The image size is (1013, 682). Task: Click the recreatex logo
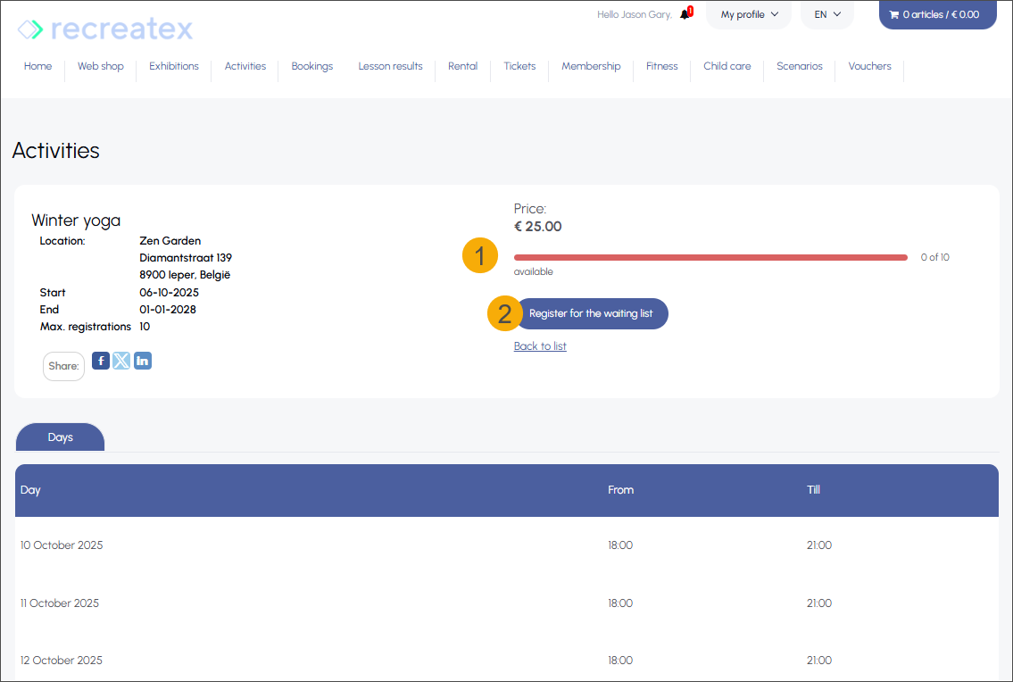pos(105,29)
